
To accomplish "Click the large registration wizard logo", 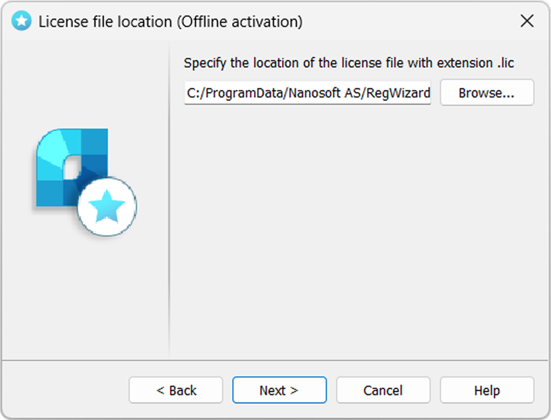I will pos(86,182).
